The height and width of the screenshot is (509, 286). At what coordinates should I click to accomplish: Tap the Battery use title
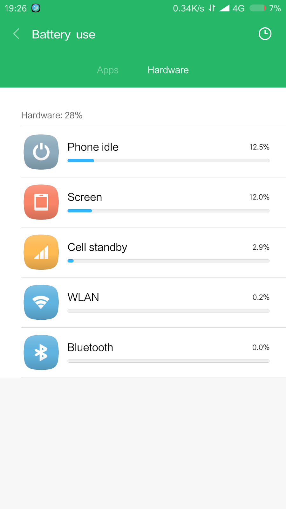64,34
